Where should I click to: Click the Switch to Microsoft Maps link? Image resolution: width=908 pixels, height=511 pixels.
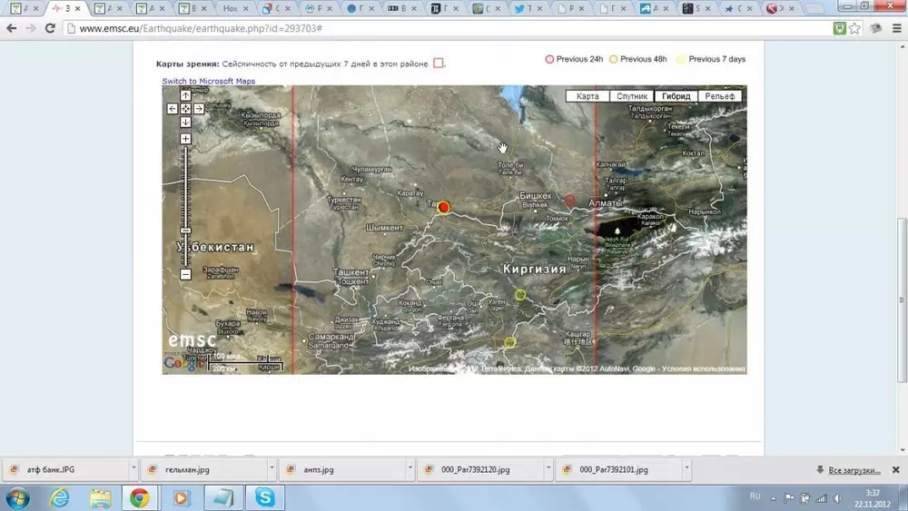pyautogui.click(x=209, y=82)
